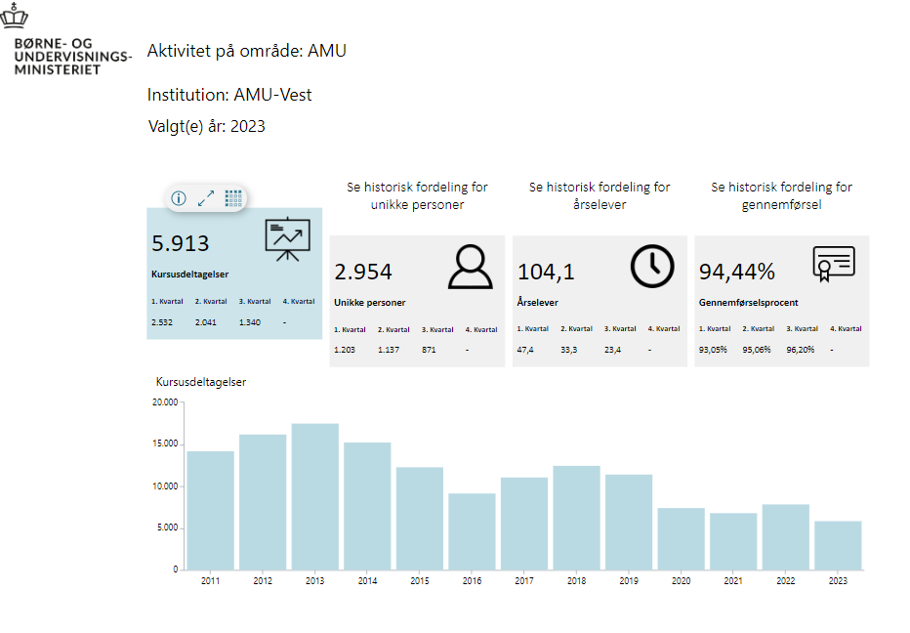This screenshot has height=633, width=910.
Task: Open historical distribution for unikke personer
Action: (x=417, y=195)
